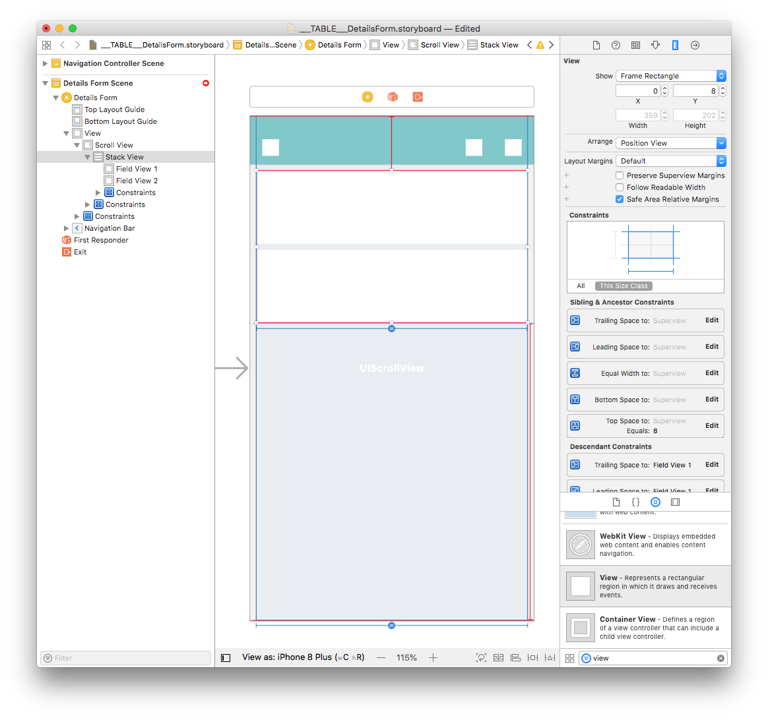The height and width of the screenshot is (720, 768).
Task: Uncheck Safe Area Relative Margins
Action: (620, 199)
